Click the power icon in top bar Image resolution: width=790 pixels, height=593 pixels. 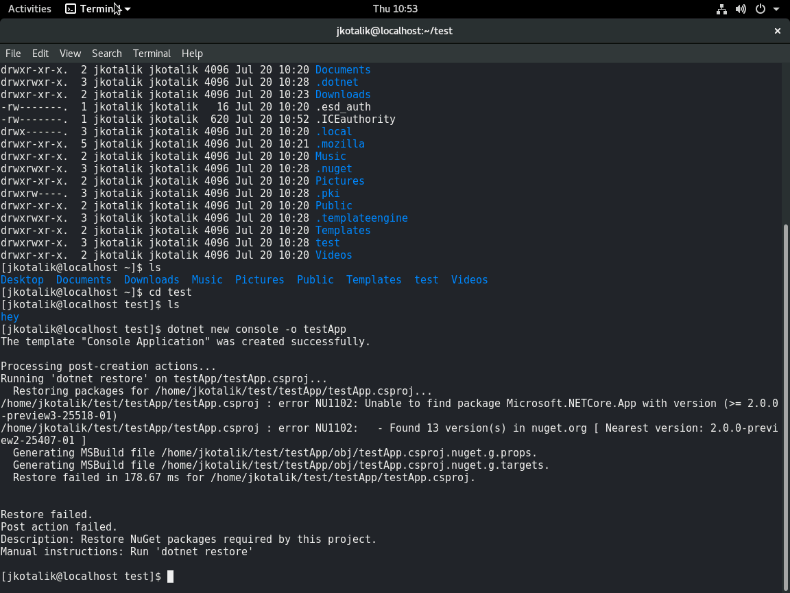click(759, 9)
